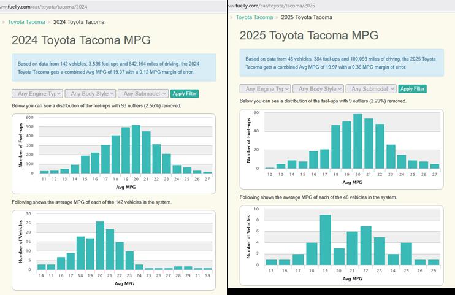Click the 2025 Toyota Tacoma MPG heading

pyautogui.click(x=309, y=36)
